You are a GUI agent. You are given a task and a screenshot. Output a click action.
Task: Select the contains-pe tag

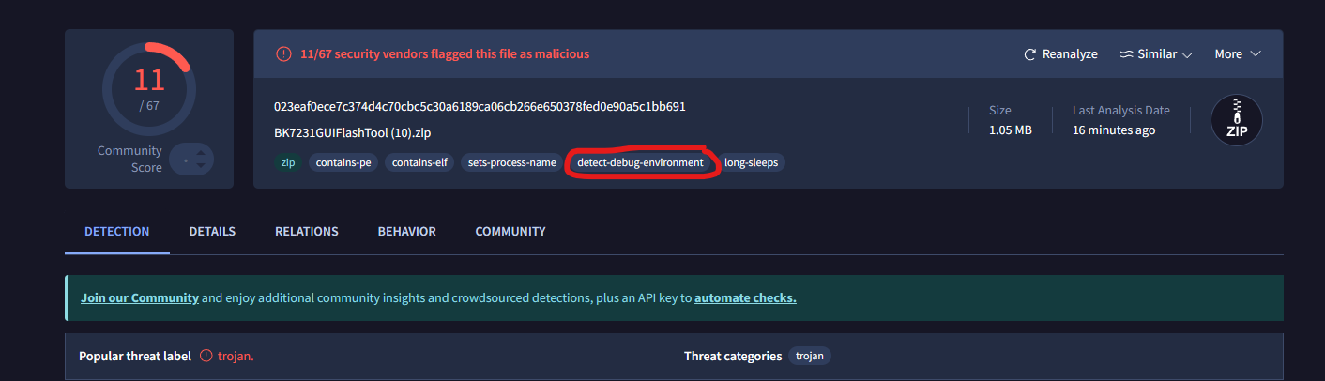coord(343,163)
